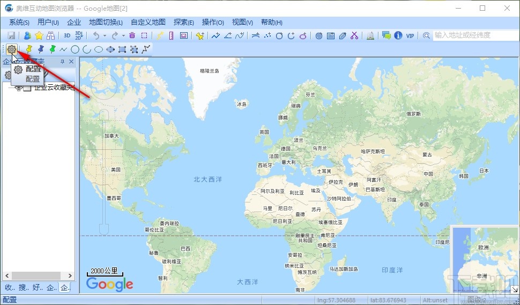Screen dimensions: 520x305
Task: Select the circle drawing tool
Action: 75,49
